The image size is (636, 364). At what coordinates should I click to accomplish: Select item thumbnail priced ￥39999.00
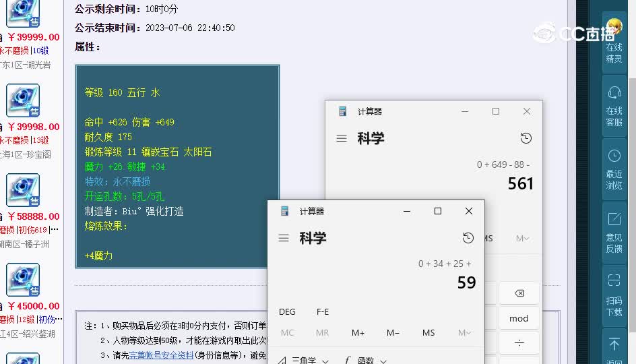pos(23,13)
